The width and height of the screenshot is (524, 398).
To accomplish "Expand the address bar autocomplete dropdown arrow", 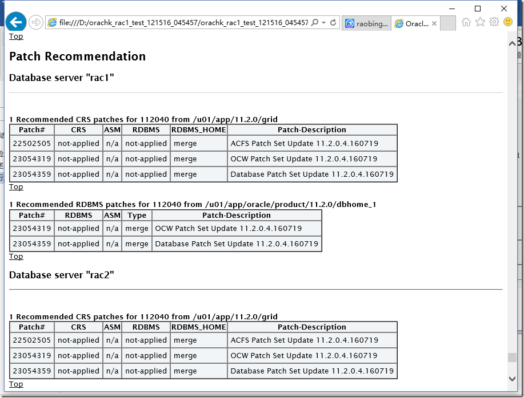I will tap(324, 23).
